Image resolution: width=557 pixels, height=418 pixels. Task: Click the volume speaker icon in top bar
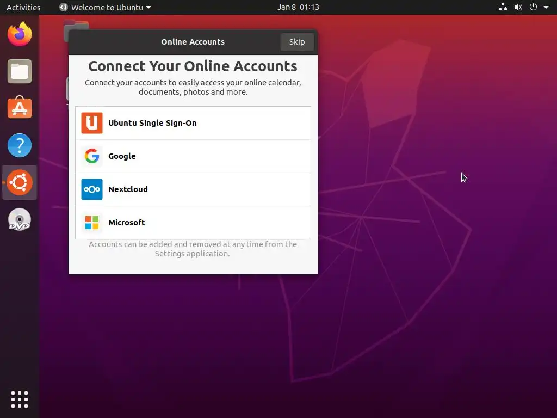pyautogui.click(x=518, y=7)
